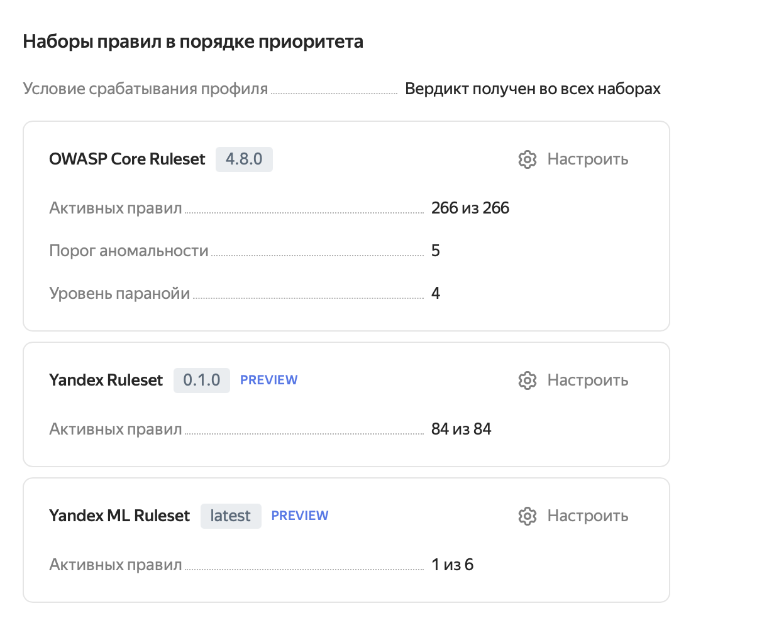The width and height of the screenshot is (757, 633).
Task: Click the gear icon for Yandex ML Ruleset
Action: 527,516
